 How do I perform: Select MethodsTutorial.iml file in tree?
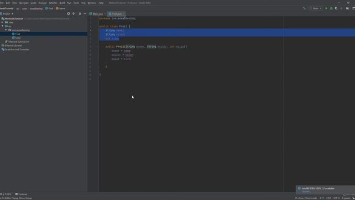17,42
